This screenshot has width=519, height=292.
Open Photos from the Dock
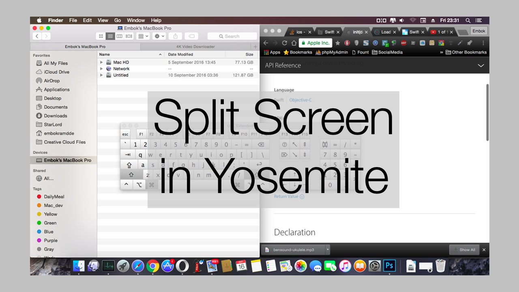pyautogui.click(x=300, y=266)
